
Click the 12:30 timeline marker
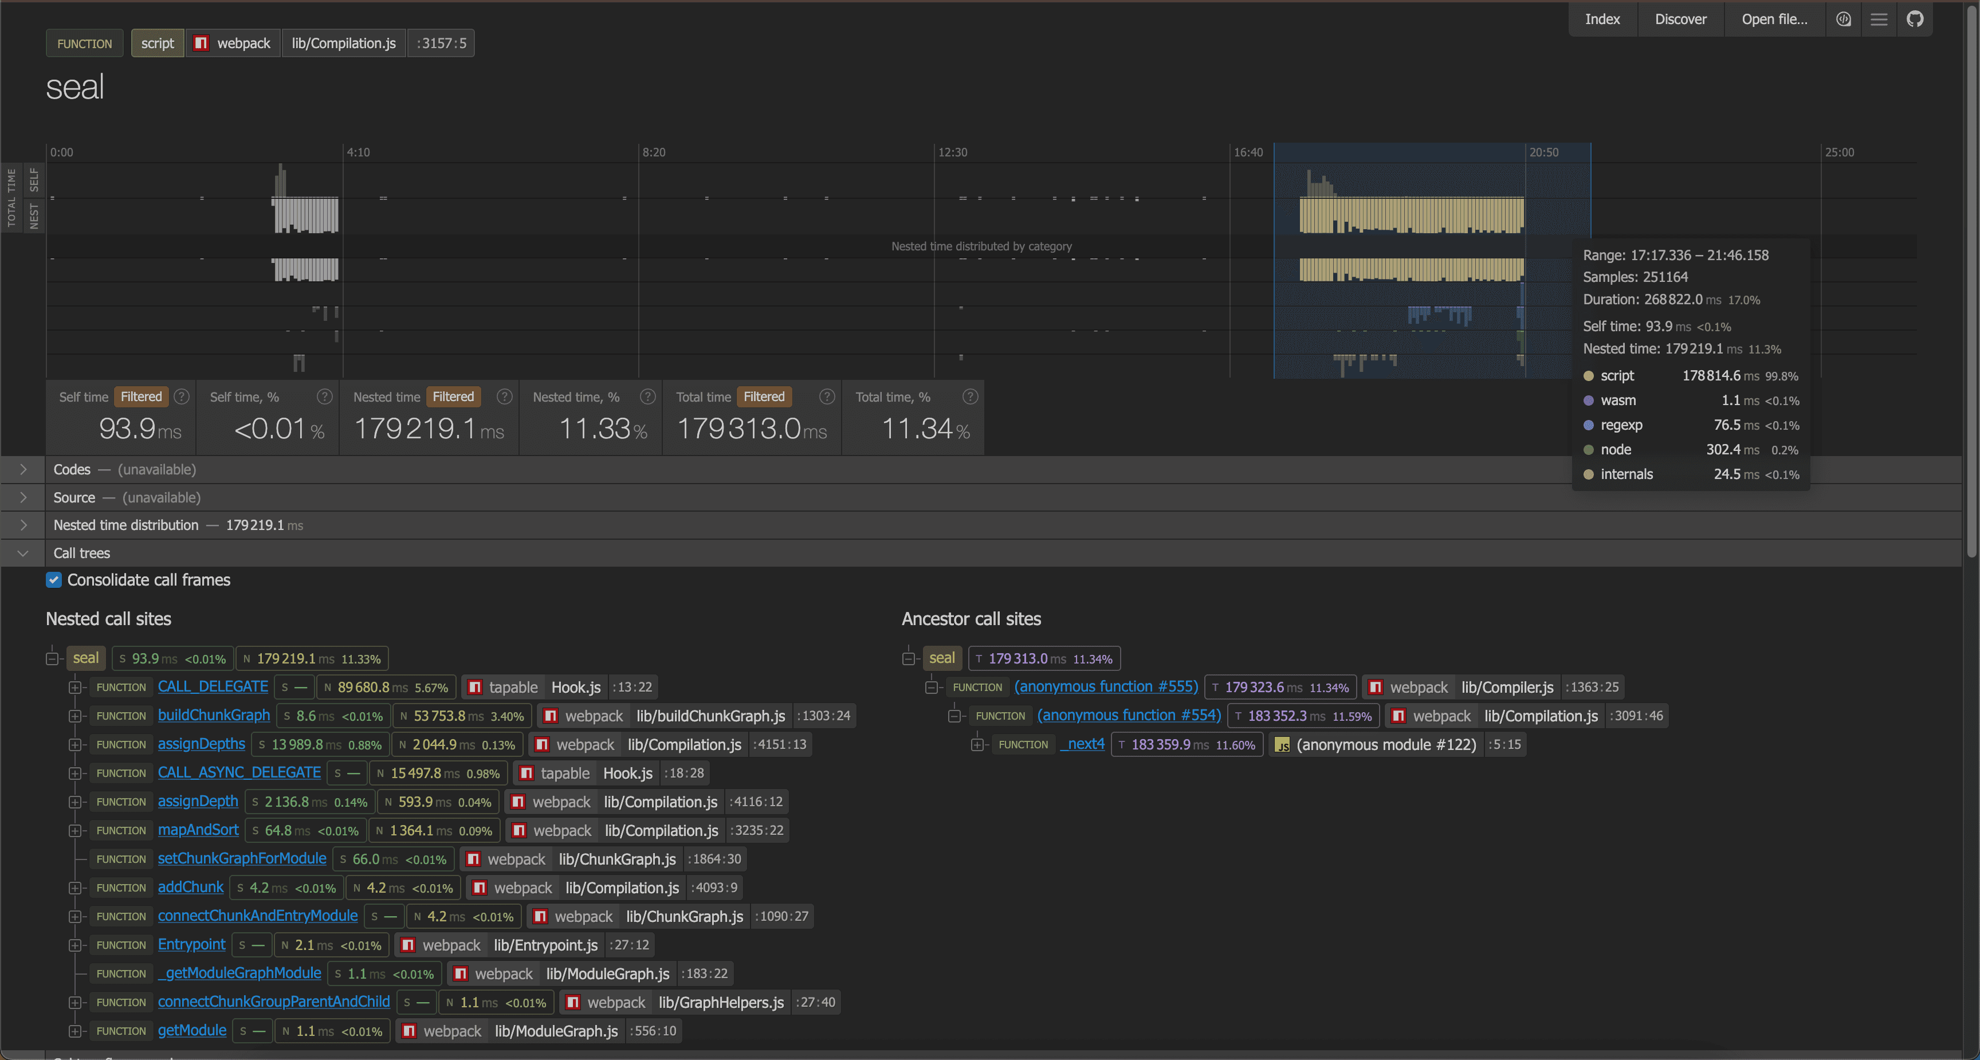952,152
